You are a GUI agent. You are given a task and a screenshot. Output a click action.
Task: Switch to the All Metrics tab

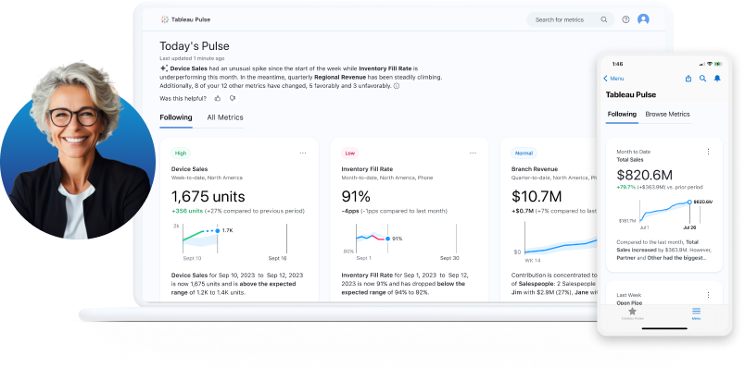click(225, 117)
